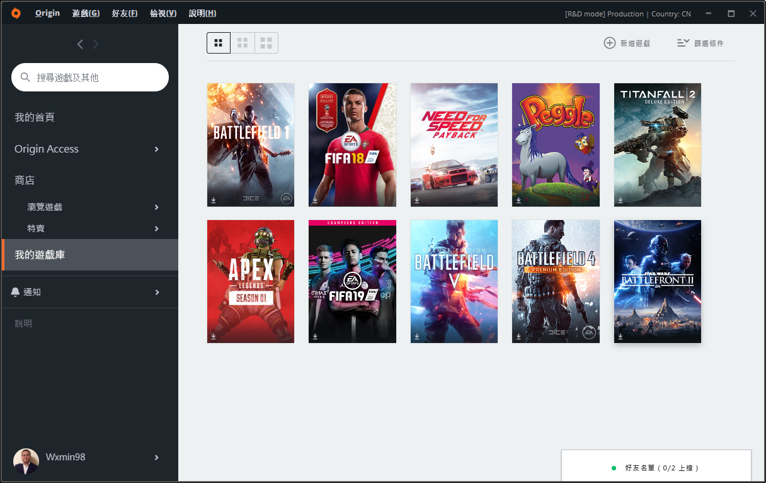Click download icon on Battlefield 4 tile

coord(518,337)
